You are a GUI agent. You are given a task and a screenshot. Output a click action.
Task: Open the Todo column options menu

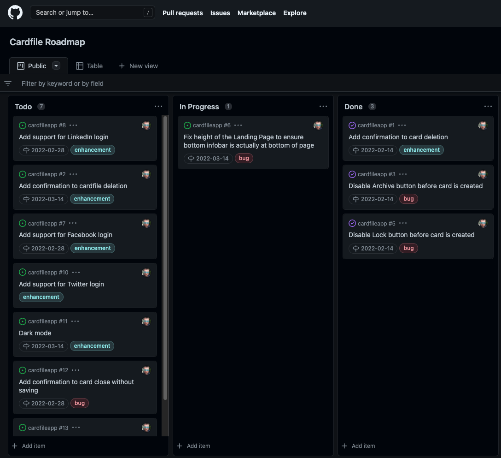click(158, 106)
